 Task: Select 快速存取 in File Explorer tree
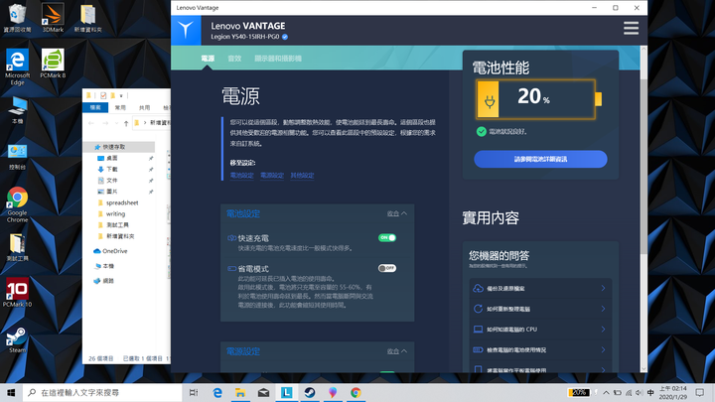[119, 147]
